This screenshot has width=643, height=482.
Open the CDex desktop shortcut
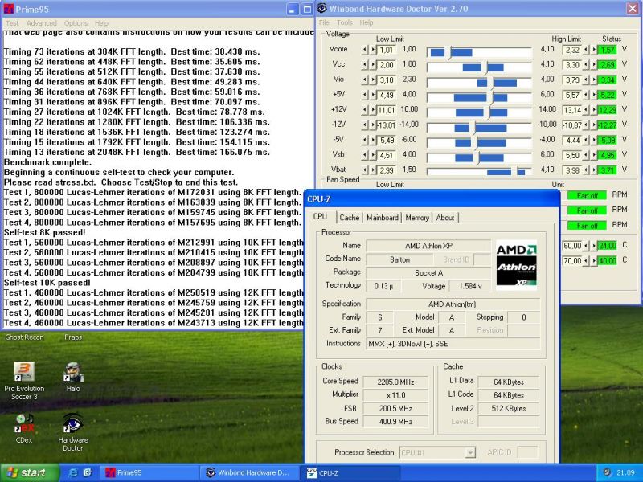pos(24,429)
